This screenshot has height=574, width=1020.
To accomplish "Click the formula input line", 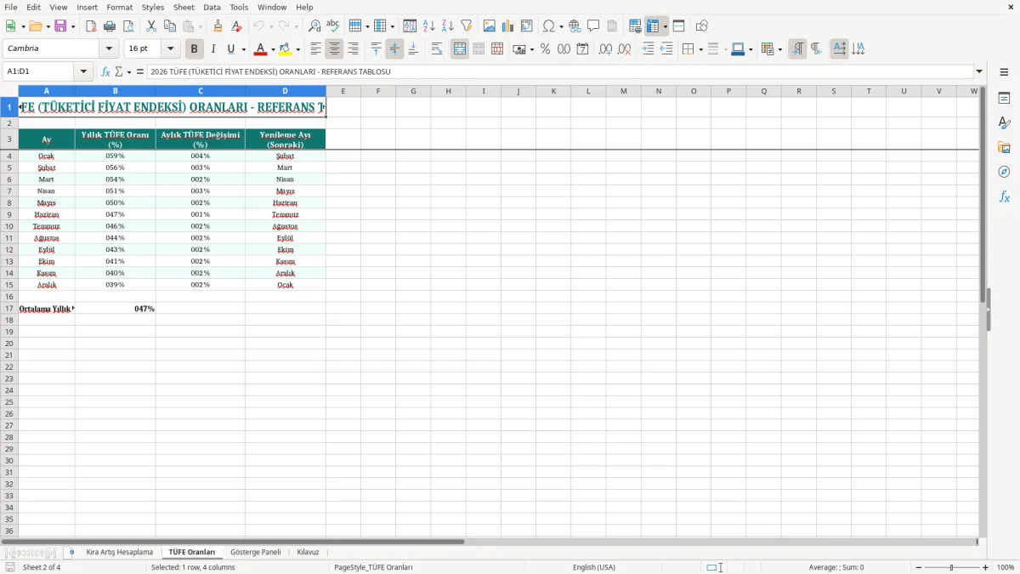I will coord(559,72).
